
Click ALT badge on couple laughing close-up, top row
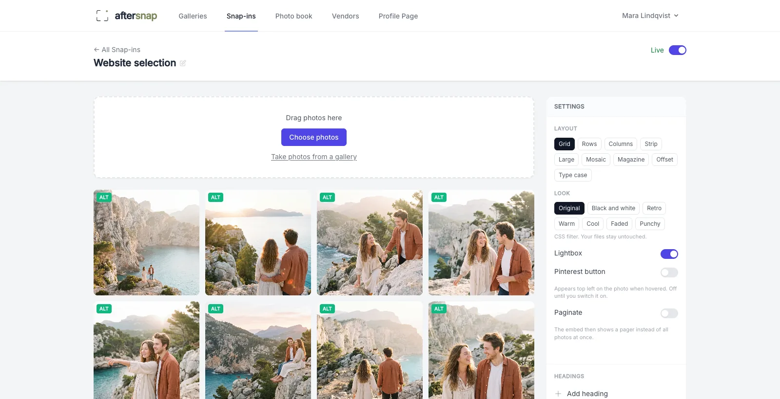(x=439, y=198)
